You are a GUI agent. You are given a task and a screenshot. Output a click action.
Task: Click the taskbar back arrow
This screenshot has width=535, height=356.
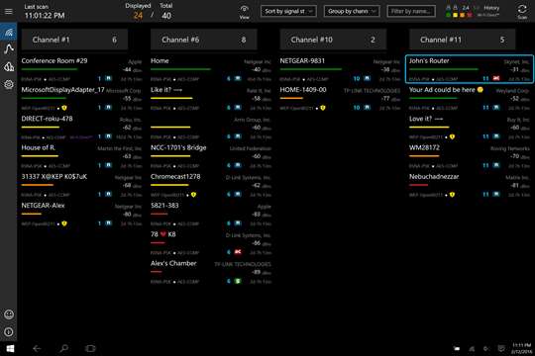coord(37,348)
